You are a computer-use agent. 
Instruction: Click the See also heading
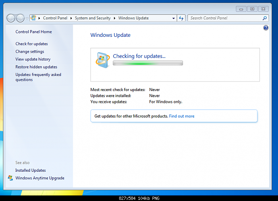click(23, 163)
